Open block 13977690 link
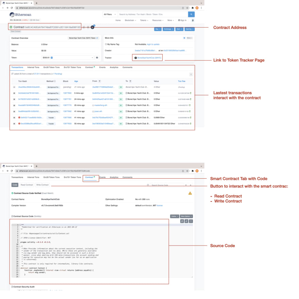The height and width of the screenshot is (299, 299). click(67, 118)
